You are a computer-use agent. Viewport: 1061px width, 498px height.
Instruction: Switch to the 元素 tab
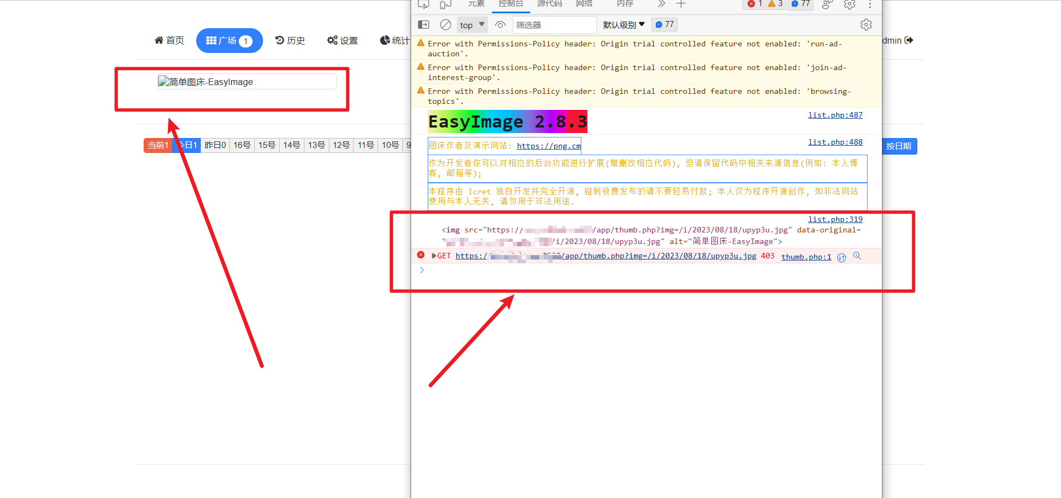476,4
